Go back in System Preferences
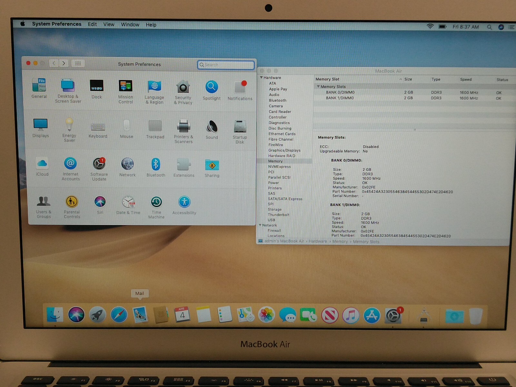Viewport: 516px width, 387px height. pyautogui.click(x=54, y=63)
